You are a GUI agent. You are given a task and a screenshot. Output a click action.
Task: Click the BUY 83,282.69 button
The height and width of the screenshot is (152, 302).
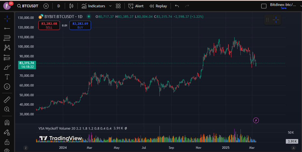coord(80,25)
